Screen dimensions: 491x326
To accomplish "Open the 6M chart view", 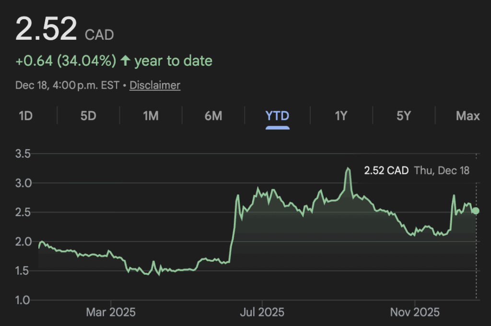I will [x=213, y=116].
